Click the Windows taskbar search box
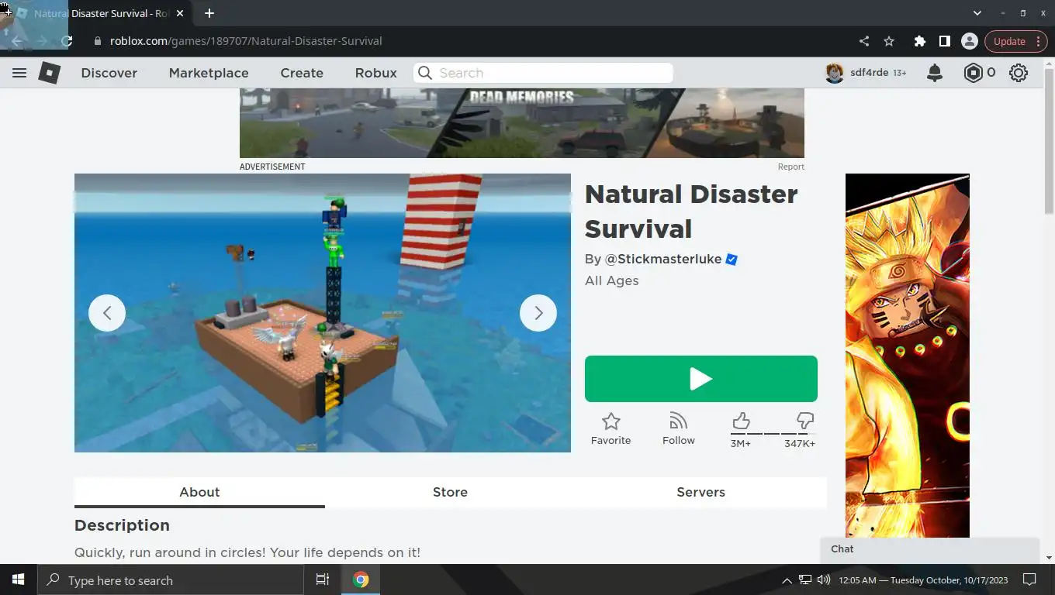 click(x=170, y=580)
